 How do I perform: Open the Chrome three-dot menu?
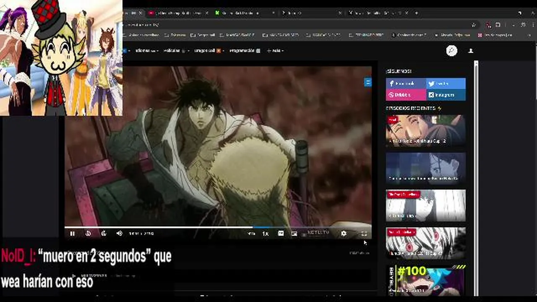tap(532, 25)
